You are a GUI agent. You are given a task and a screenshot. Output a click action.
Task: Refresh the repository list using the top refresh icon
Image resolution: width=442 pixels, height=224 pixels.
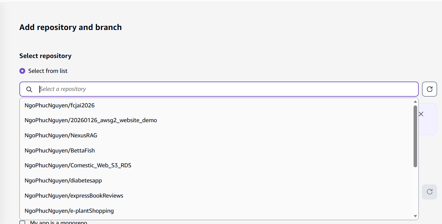pyautogui.click(x=429, y=89)
